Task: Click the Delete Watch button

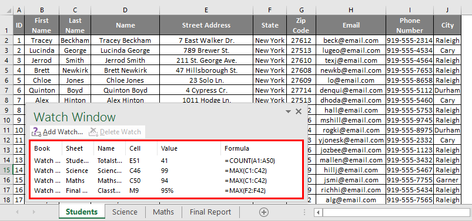Action: point(115,132)
